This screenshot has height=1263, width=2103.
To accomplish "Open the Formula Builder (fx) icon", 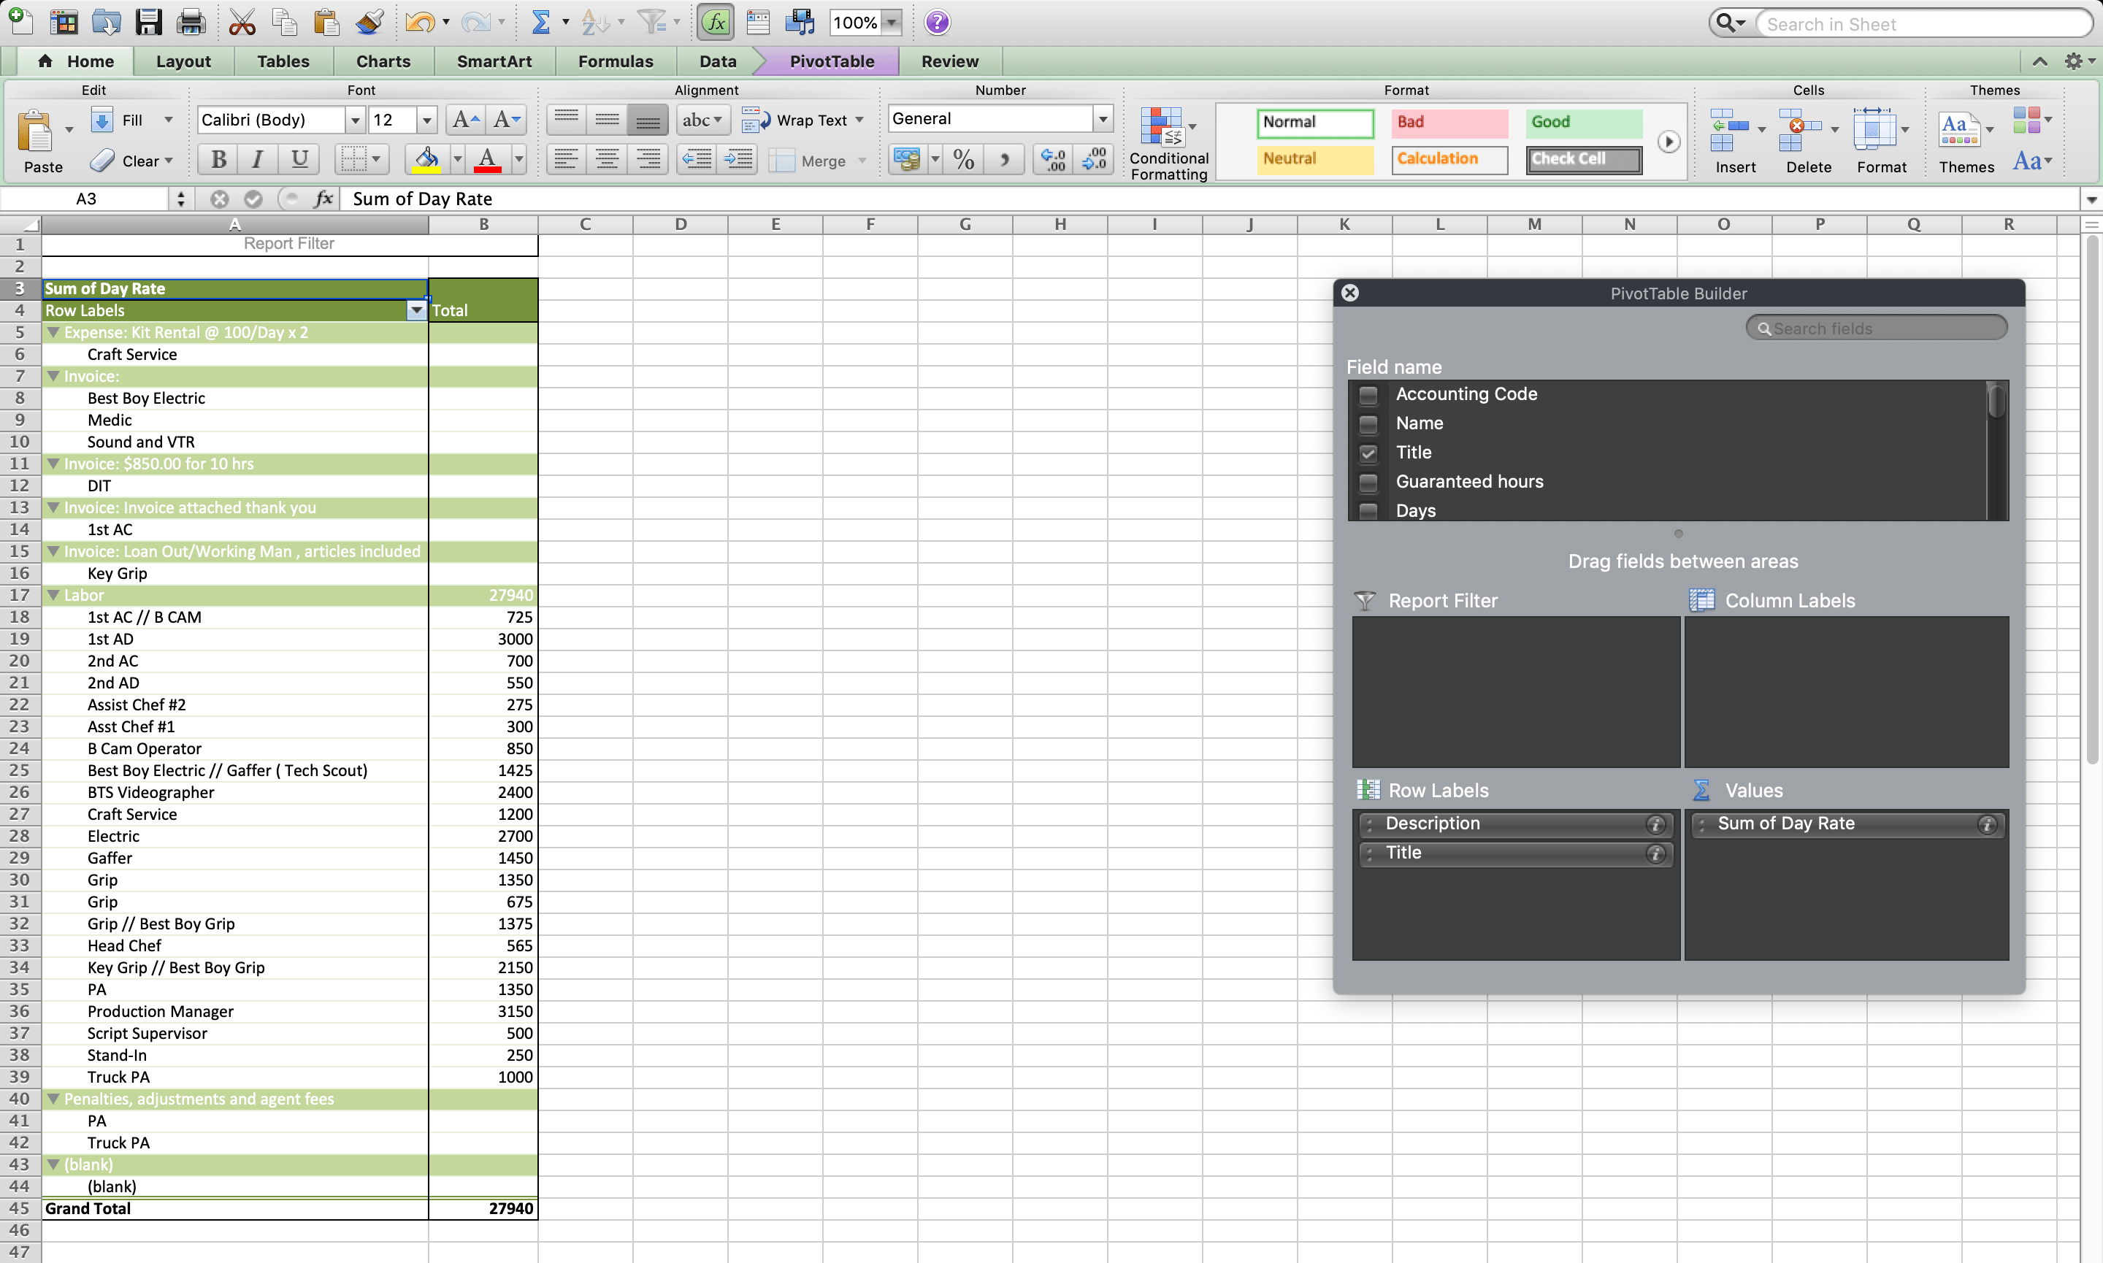I will coord(715,22).
